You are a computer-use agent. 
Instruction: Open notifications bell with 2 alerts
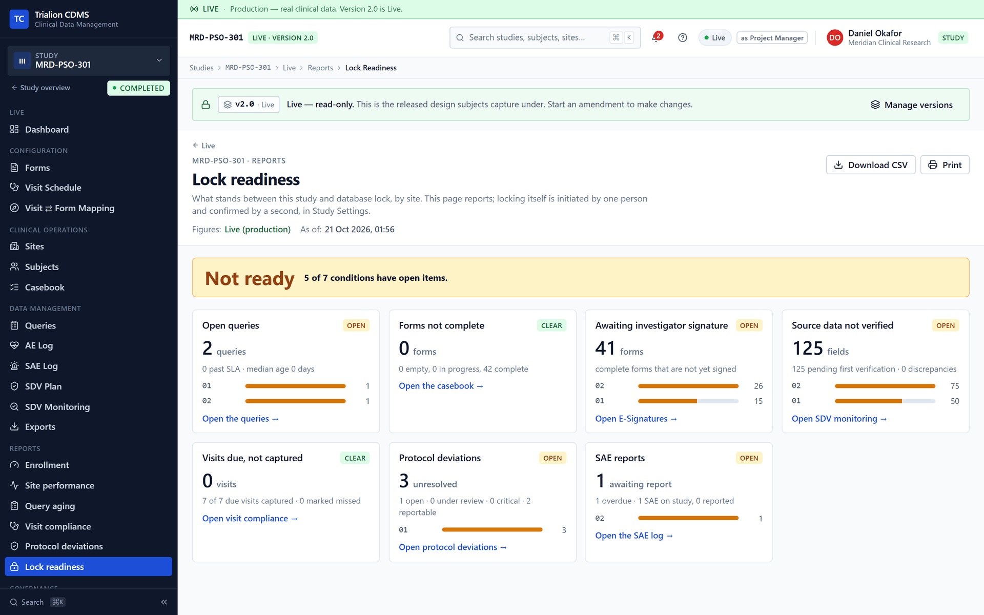coord(657,37)
